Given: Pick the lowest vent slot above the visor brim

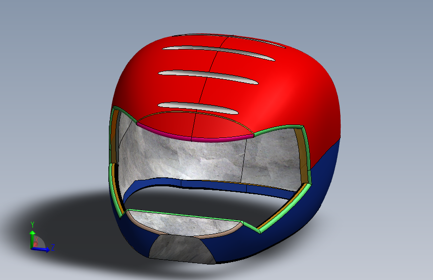Looking at the screenshot, I should 198,108.
